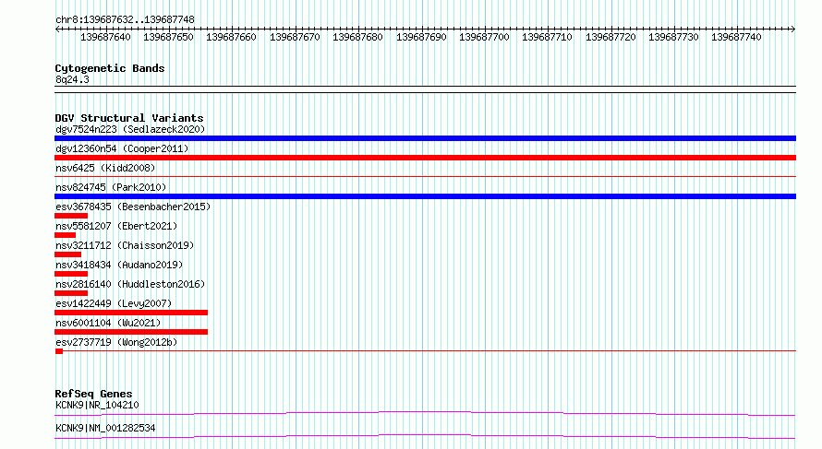Open variant esv2737719 (Wong2012b) label

[x=116, y=342]
